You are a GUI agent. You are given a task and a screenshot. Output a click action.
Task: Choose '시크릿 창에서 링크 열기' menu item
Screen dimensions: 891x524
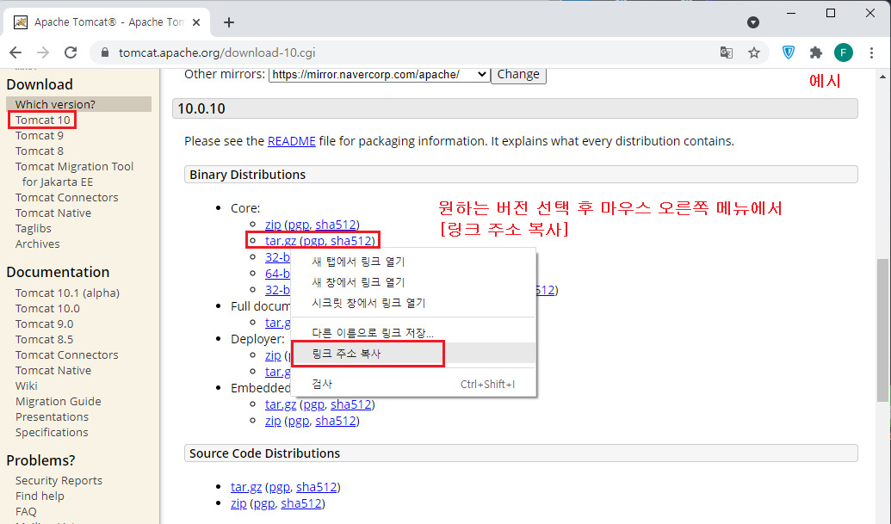tap(414, 303)
